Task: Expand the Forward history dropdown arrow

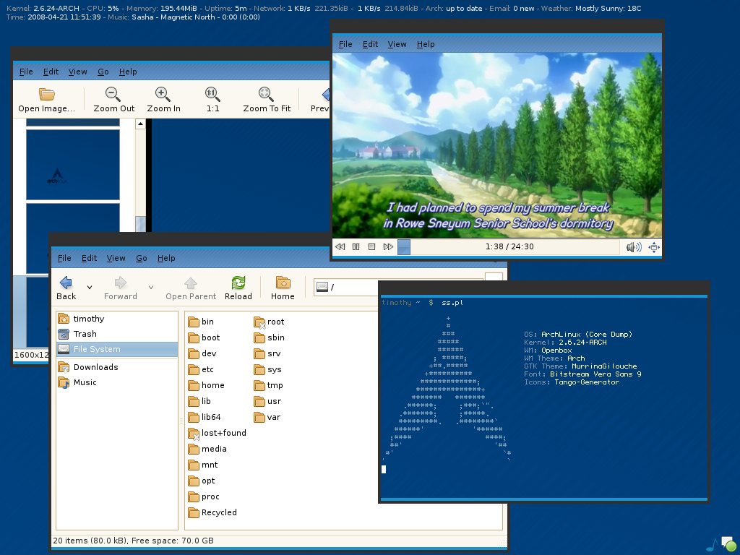Action: click(x=151, y=287)
